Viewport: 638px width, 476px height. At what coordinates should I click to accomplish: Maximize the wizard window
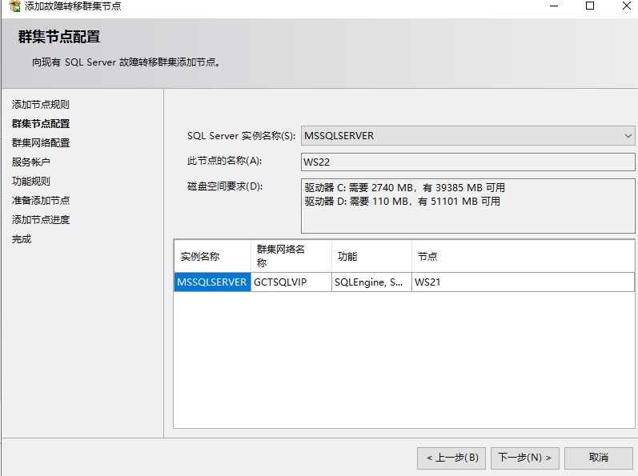tap(590, 6)
